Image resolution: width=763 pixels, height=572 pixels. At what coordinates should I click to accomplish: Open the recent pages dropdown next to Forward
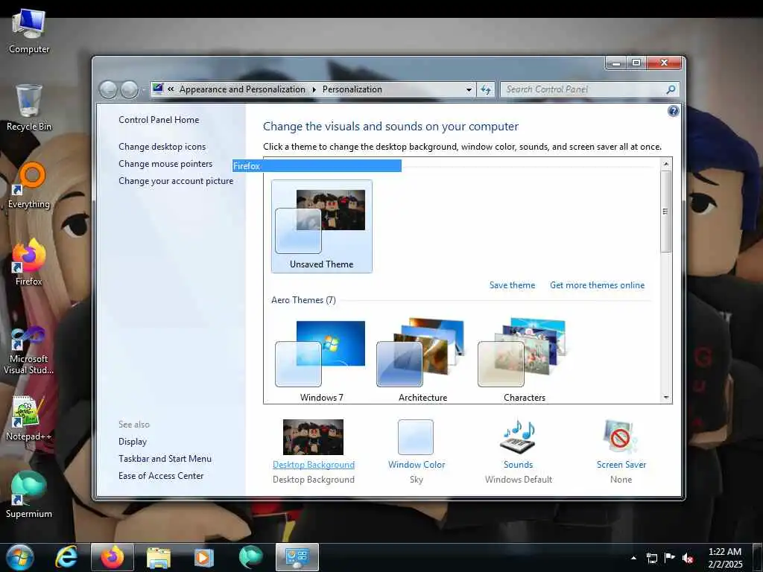pyautogui.click(x=143, y=90)
